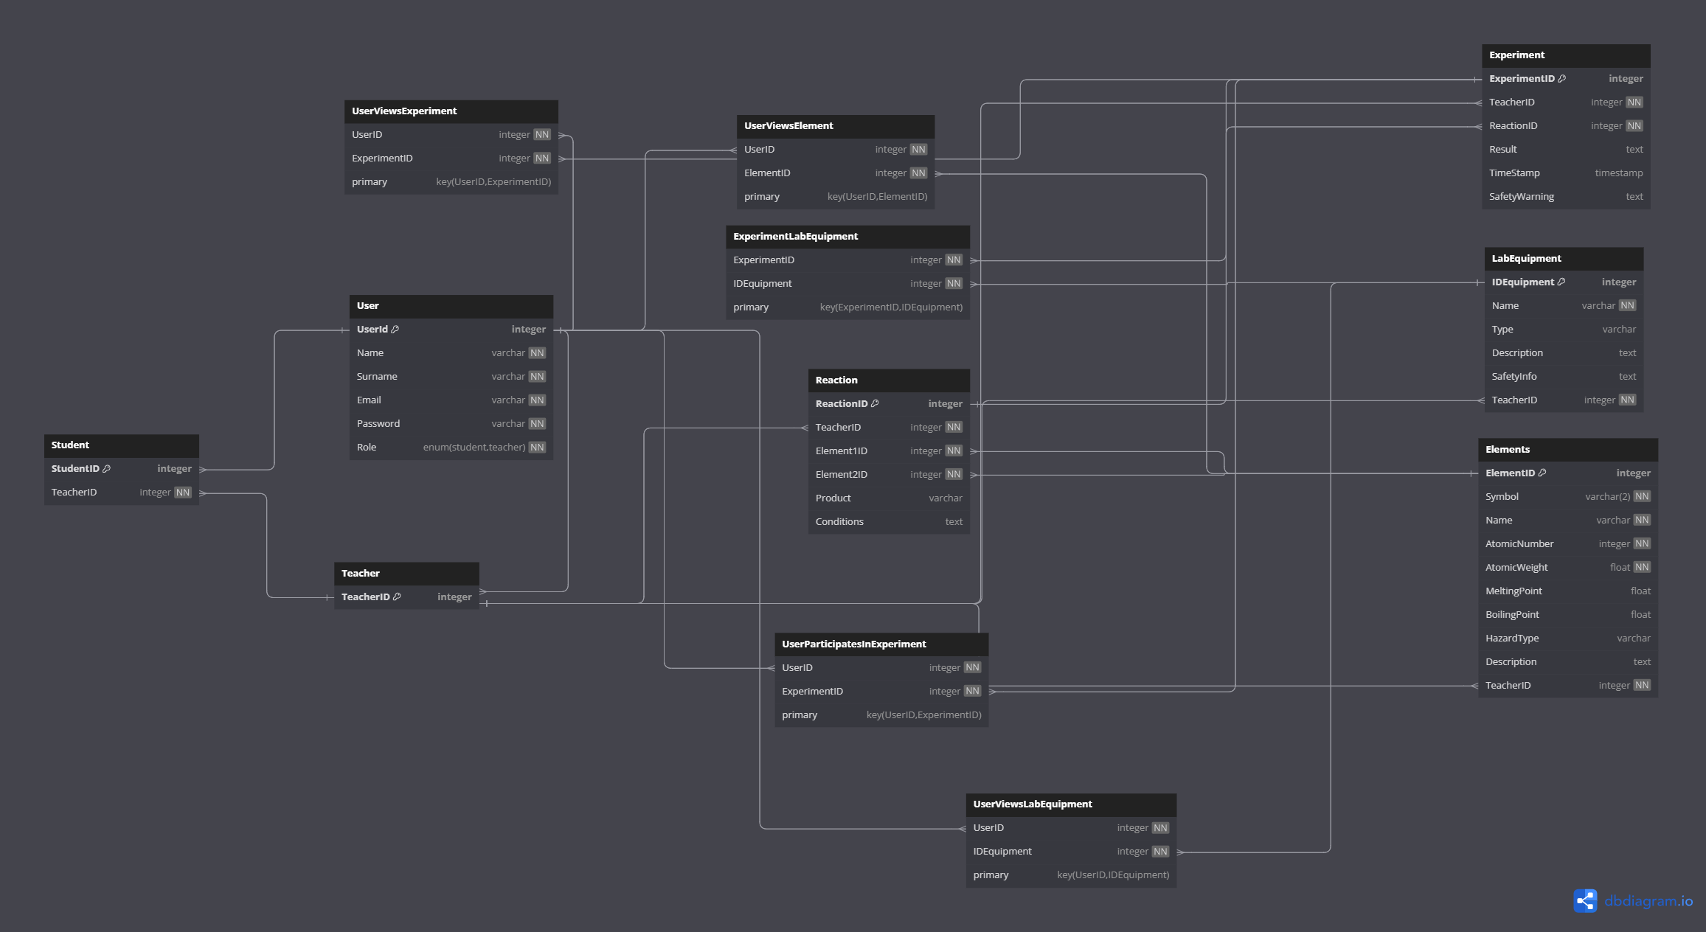Click key icon next to UserId

[395, 329]
